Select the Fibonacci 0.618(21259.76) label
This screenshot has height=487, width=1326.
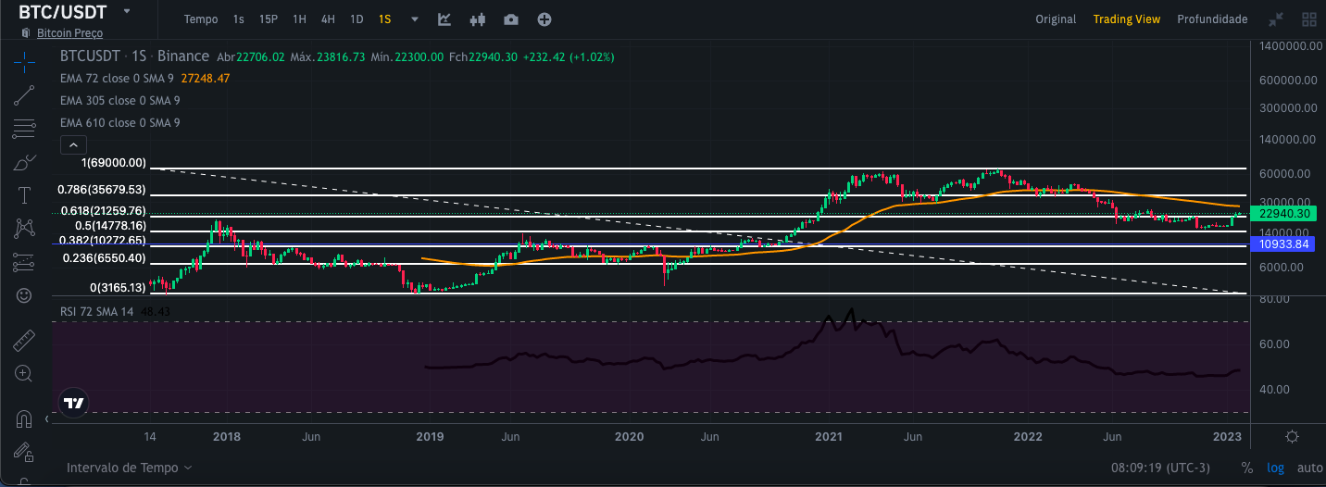coord(104,211)
